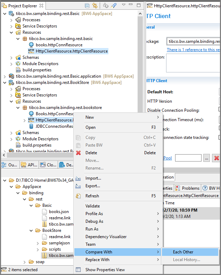Click the Import icon in the context menu
Image resolution: width=221 pixels, height=275 pixels.
(x=78, y=178)
